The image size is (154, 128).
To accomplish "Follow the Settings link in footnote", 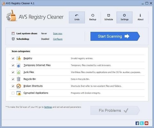I will [x=48, y=107].
